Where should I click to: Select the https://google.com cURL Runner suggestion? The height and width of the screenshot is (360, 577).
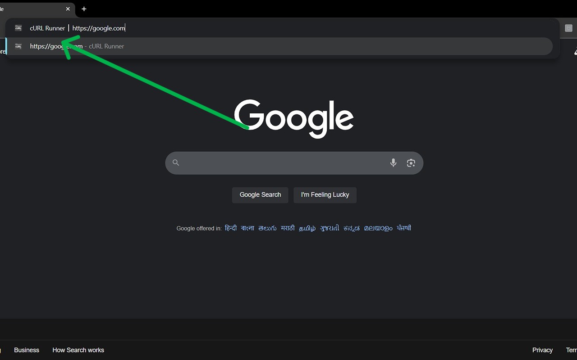pos(279,46)
